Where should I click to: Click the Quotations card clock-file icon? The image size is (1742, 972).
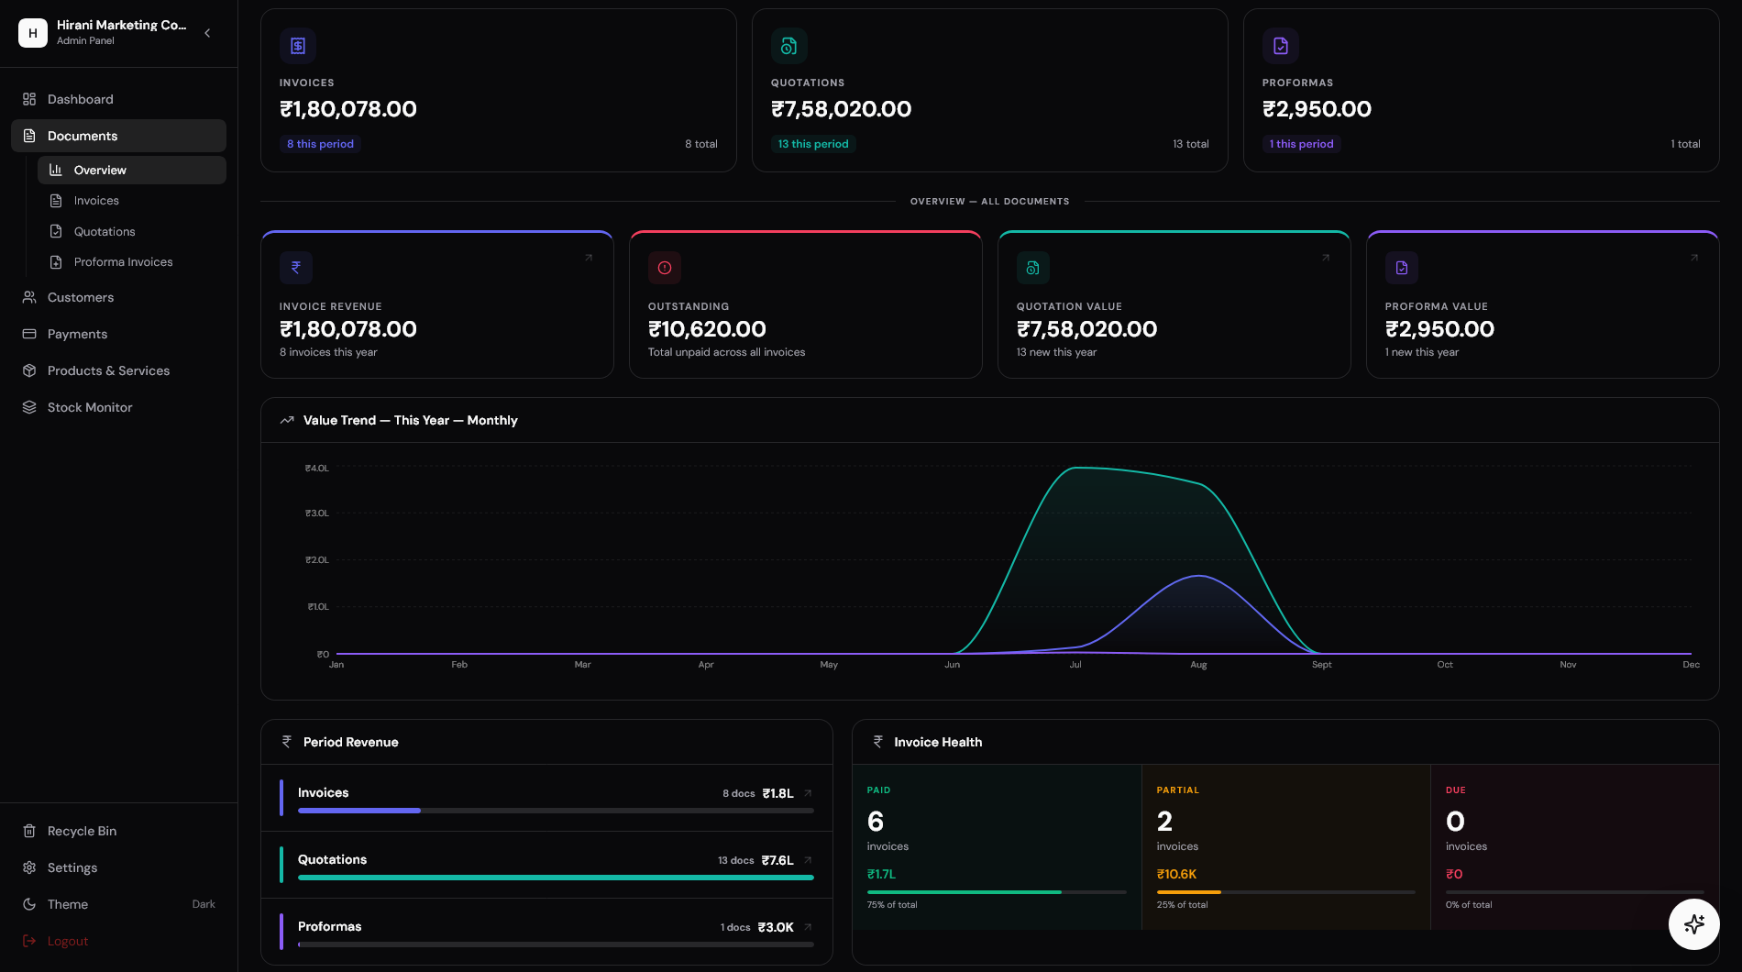789,46
